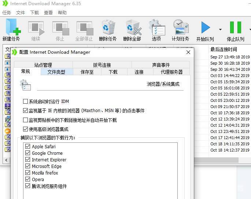Uncheck Opera in the browser list
251x199 pixels.
[x=28, y=179]
